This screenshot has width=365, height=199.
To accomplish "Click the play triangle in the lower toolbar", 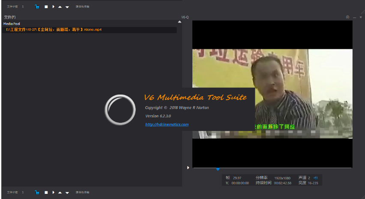I will pos(53,193).
